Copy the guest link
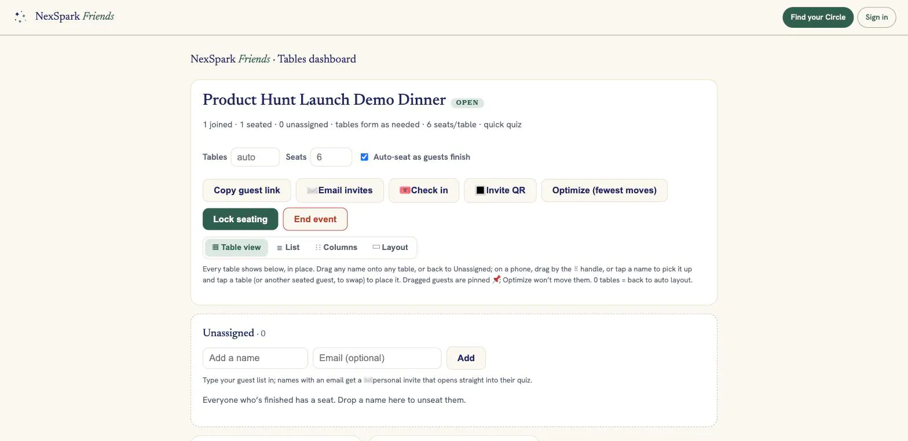908x441 pixels. coord(247,190)
